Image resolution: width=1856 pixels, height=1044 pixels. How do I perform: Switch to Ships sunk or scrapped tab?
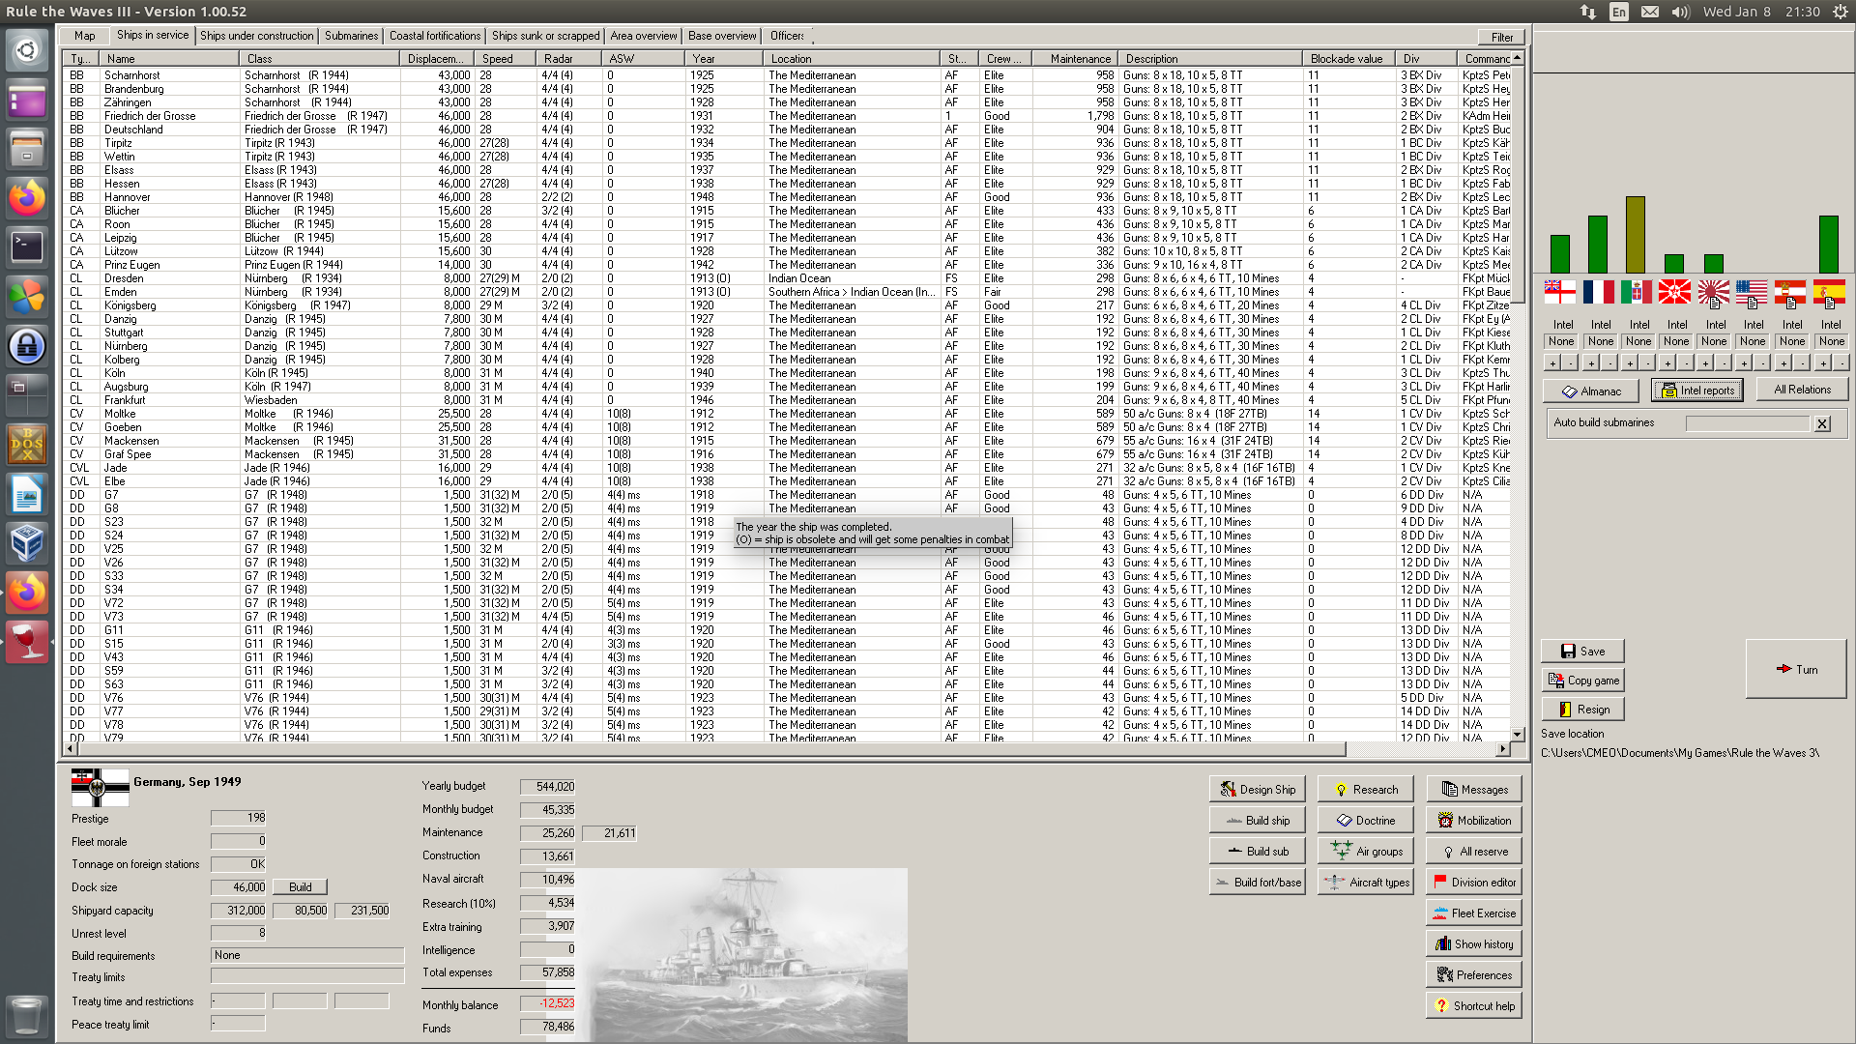coord(545,36)
